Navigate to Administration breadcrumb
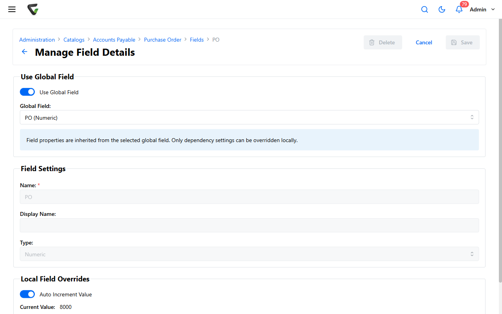Screen dimensions: 502x314 pos(37,40)
